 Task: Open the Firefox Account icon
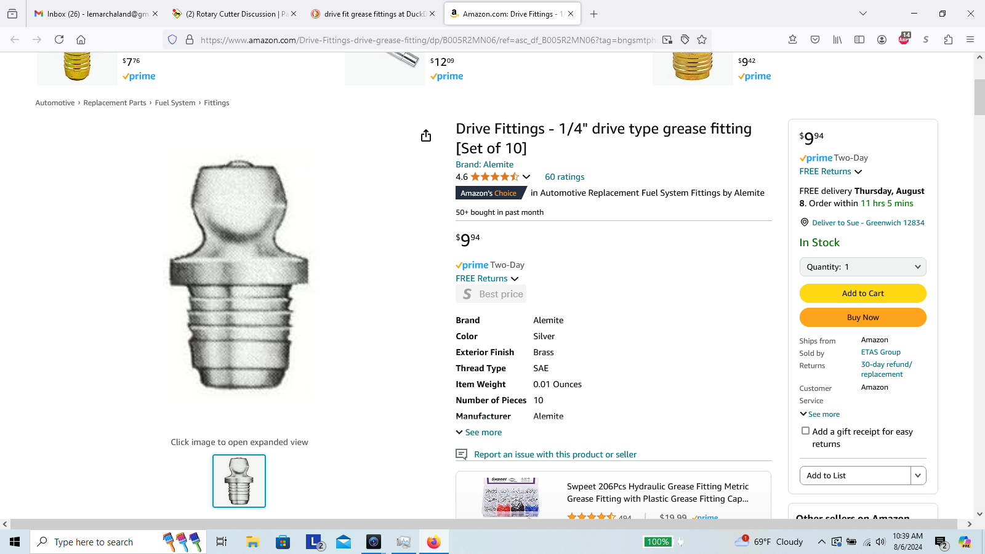pyautogui.click(x=882, y=39)
